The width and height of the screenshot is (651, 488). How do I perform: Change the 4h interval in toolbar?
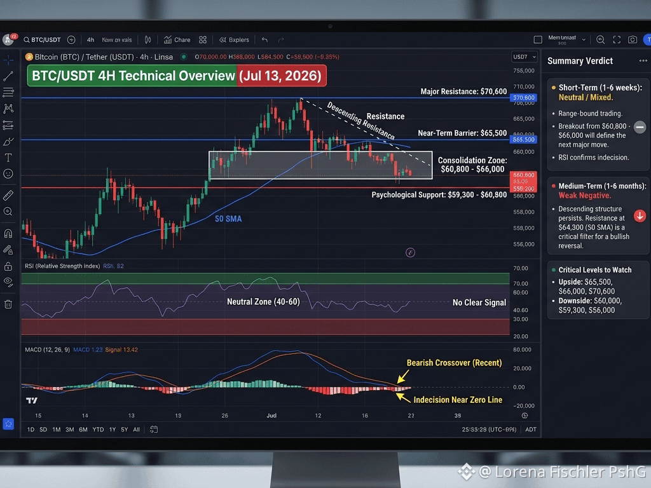pyautogui.click(x=90, y=40)
